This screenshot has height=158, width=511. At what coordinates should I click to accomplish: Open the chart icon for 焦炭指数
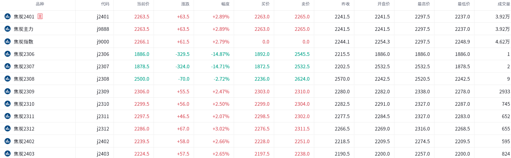[8, 41]
